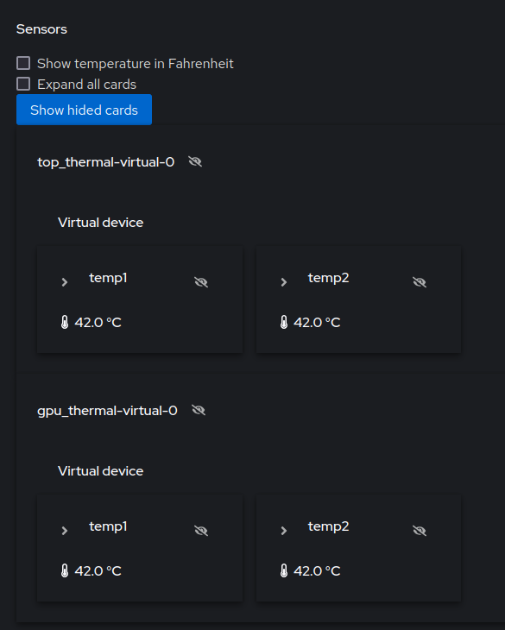Hide temp1 card under top_thermal-virtual-0

tap(201, 282)
